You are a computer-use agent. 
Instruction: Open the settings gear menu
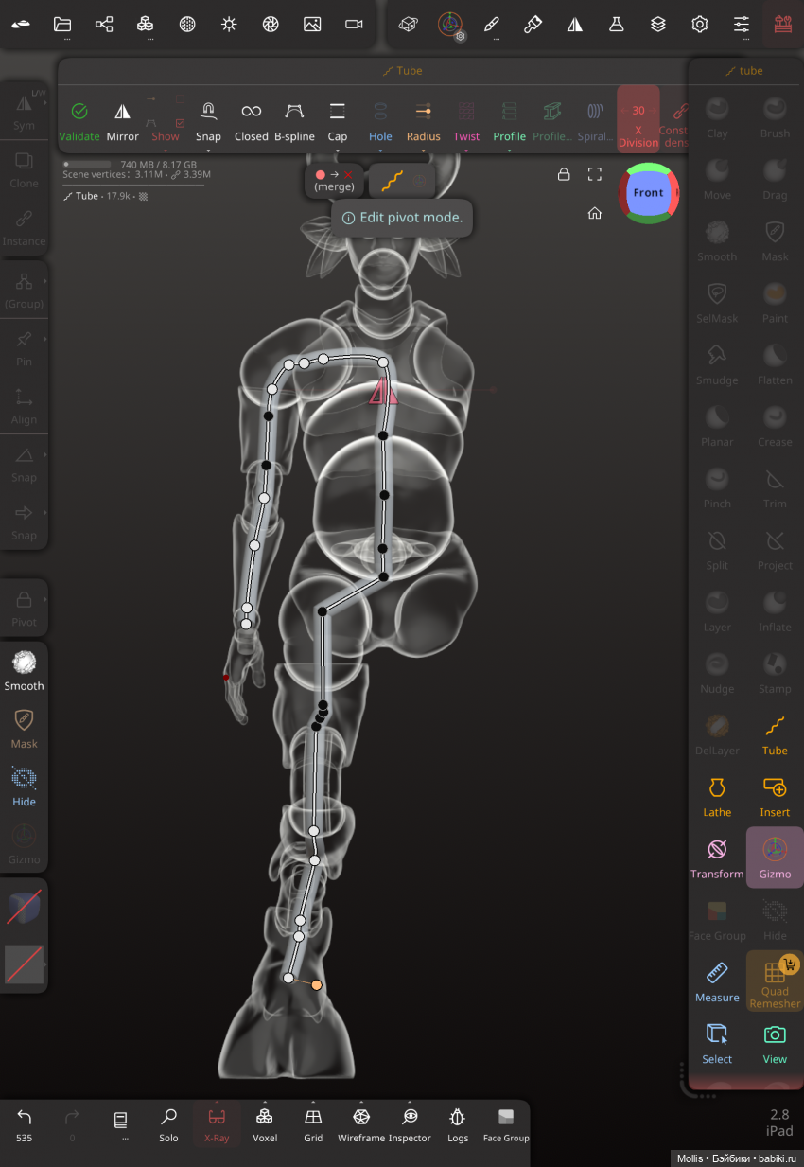coord(700,25)
